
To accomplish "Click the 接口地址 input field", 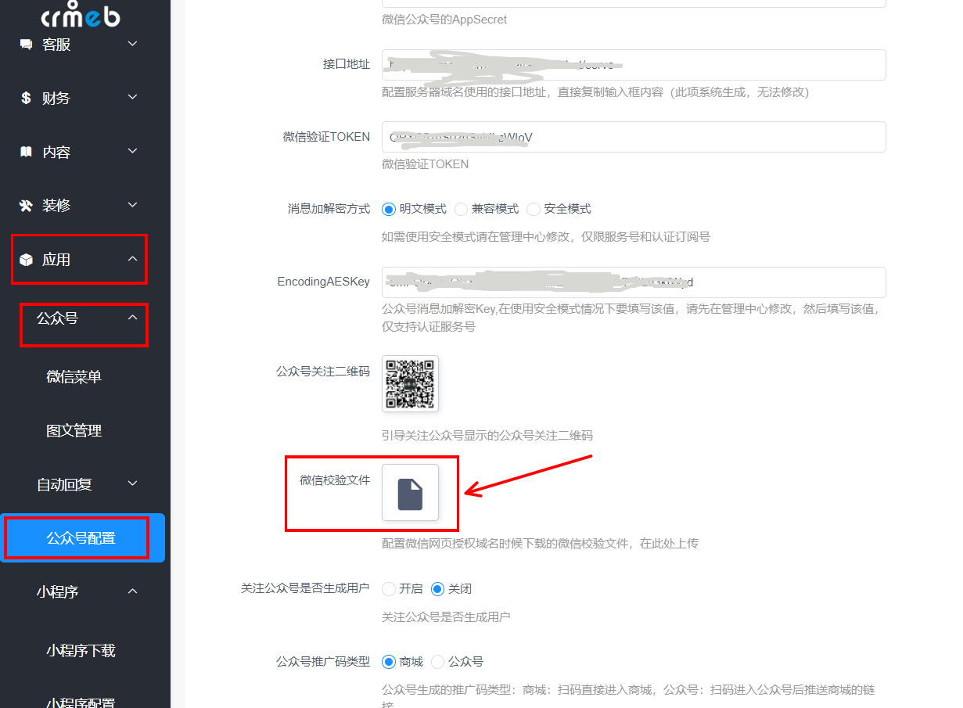I will click(634, 65).
